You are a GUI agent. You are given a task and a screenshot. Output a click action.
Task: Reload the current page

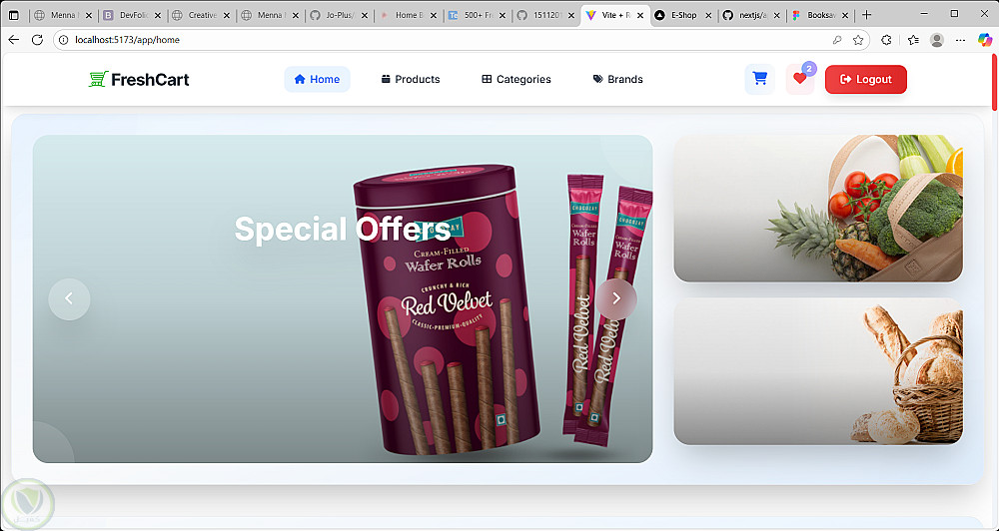[37, 40]
